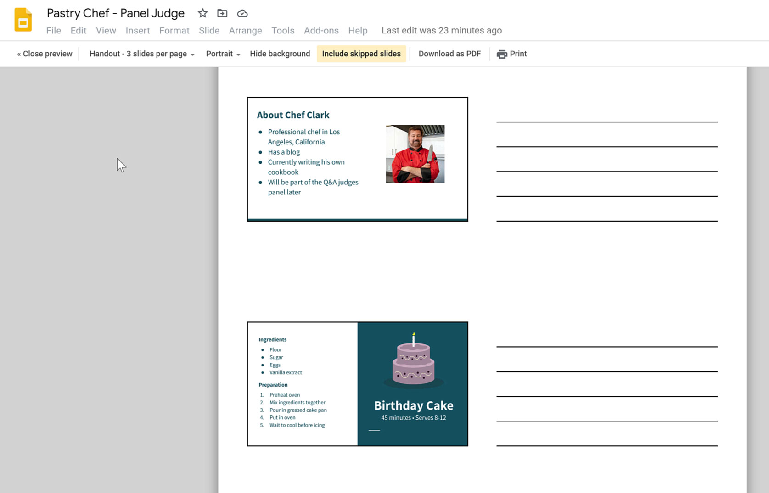Click the Last edit was 23 minutes ago link
Screen dimensions: 769x493
[442, 30]
